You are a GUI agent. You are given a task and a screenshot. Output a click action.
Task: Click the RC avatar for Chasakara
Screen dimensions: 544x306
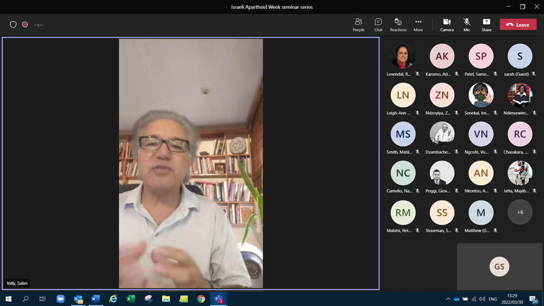click(x=520, y=134)
